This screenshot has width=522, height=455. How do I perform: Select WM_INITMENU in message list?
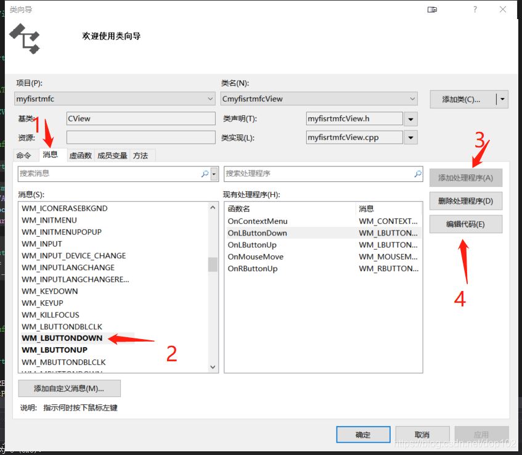click(49, 221)
